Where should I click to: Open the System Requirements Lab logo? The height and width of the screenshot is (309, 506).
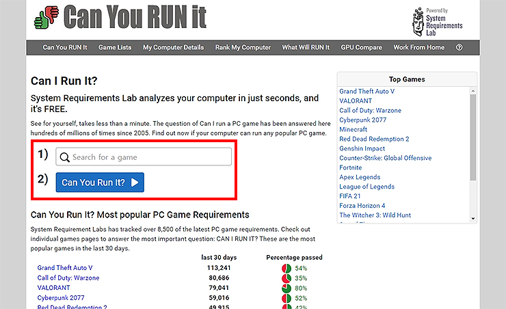point(437,22)
